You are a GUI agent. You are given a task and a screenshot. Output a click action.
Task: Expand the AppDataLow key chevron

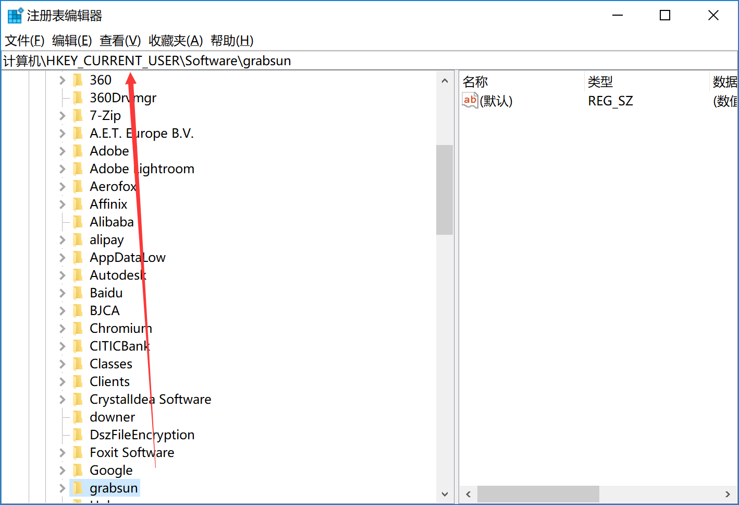(x=63, y=257)
